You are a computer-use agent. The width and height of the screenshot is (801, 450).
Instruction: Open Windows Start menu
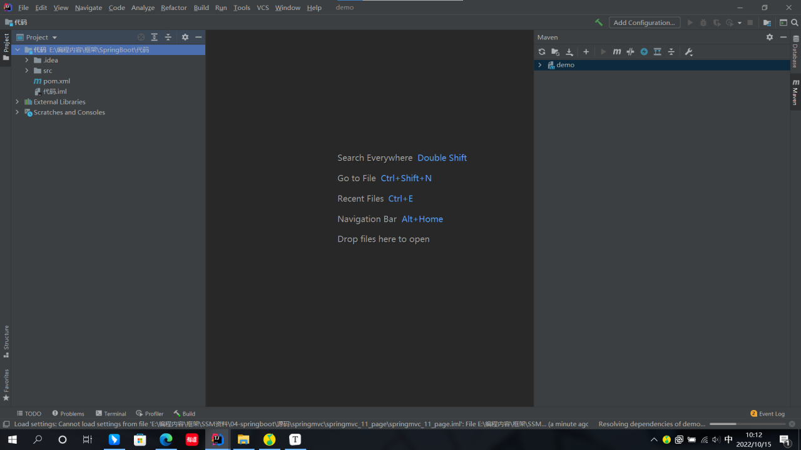(x=12, y=439)
